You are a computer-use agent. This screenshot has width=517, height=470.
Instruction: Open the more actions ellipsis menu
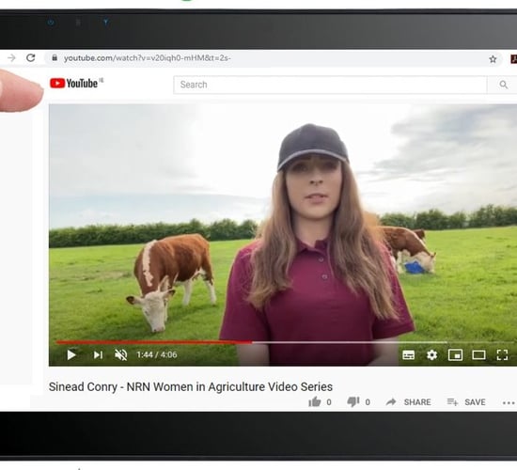coord(509,402)
